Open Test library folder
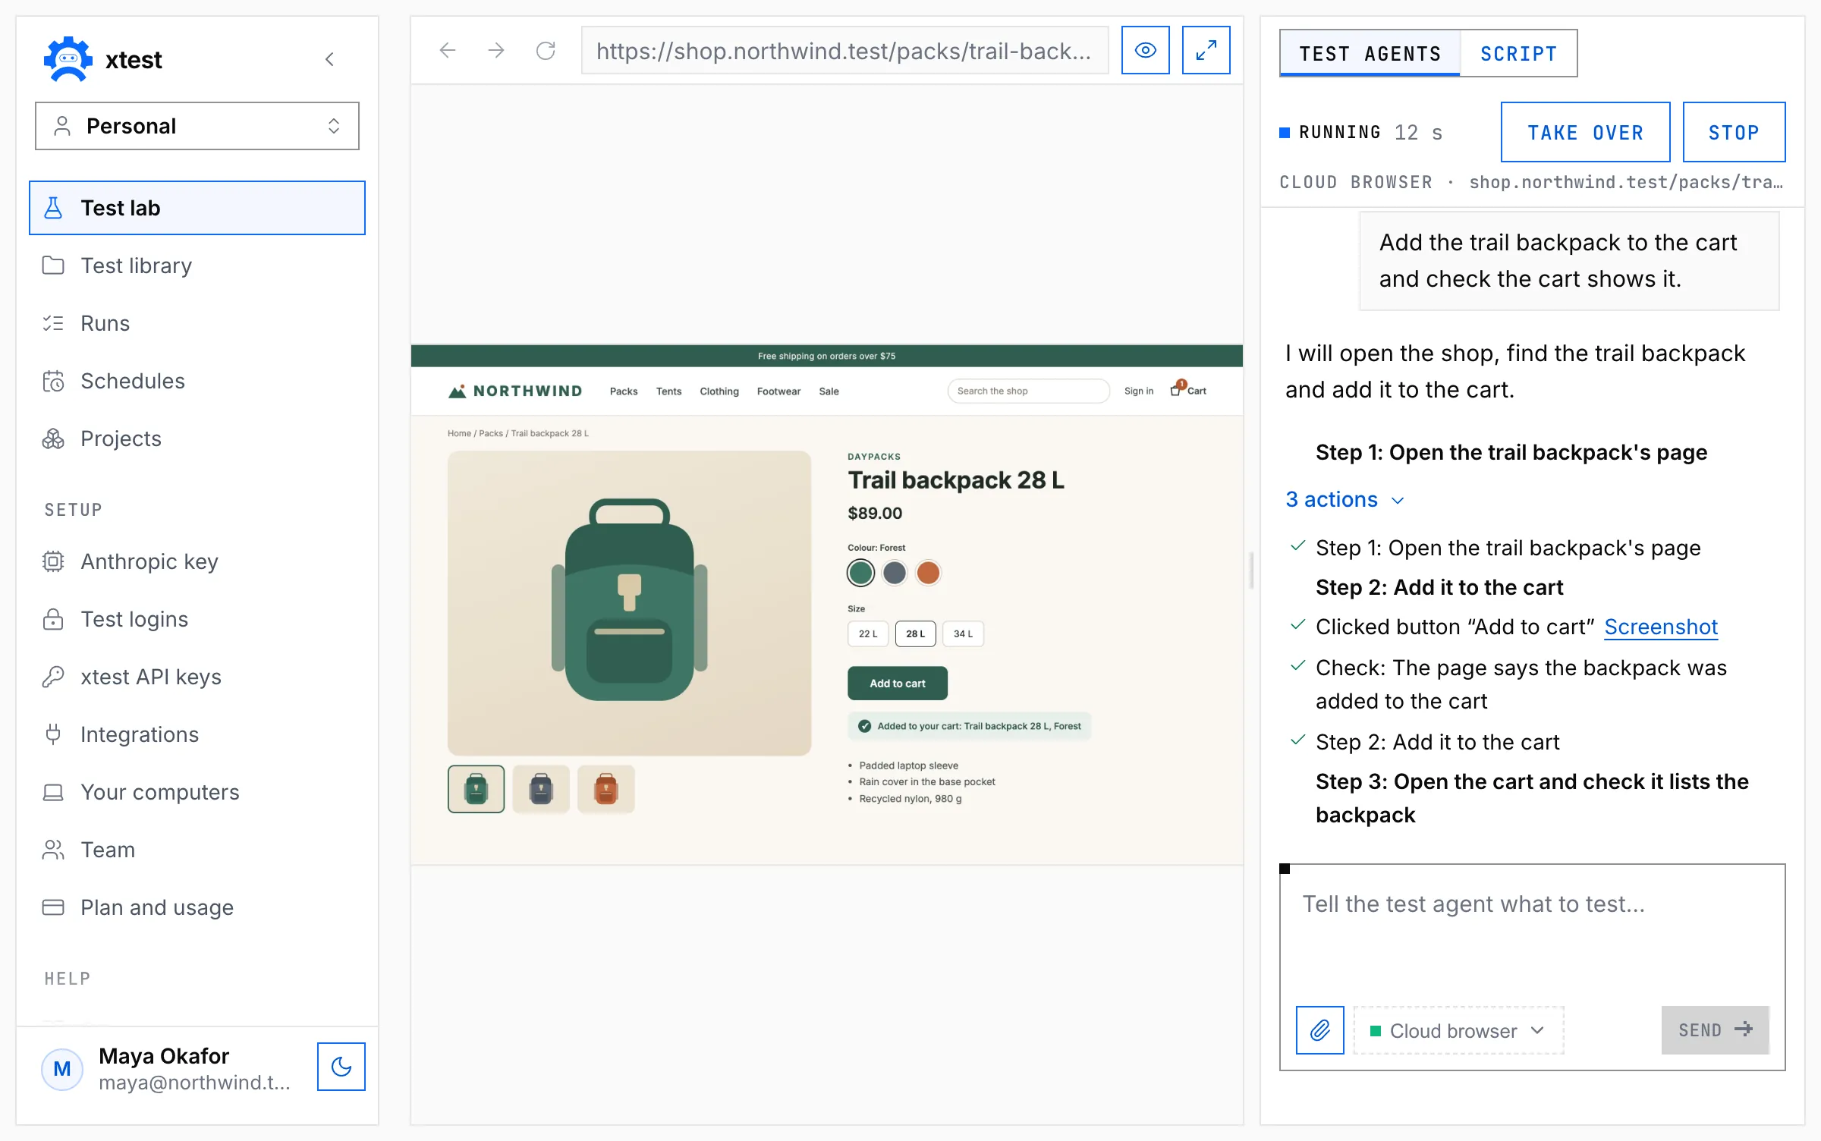 (197, 266)
